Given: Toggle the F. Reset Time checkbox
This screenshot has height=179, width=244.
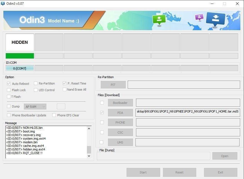Looking at the screenshot, I should (64, 83).
